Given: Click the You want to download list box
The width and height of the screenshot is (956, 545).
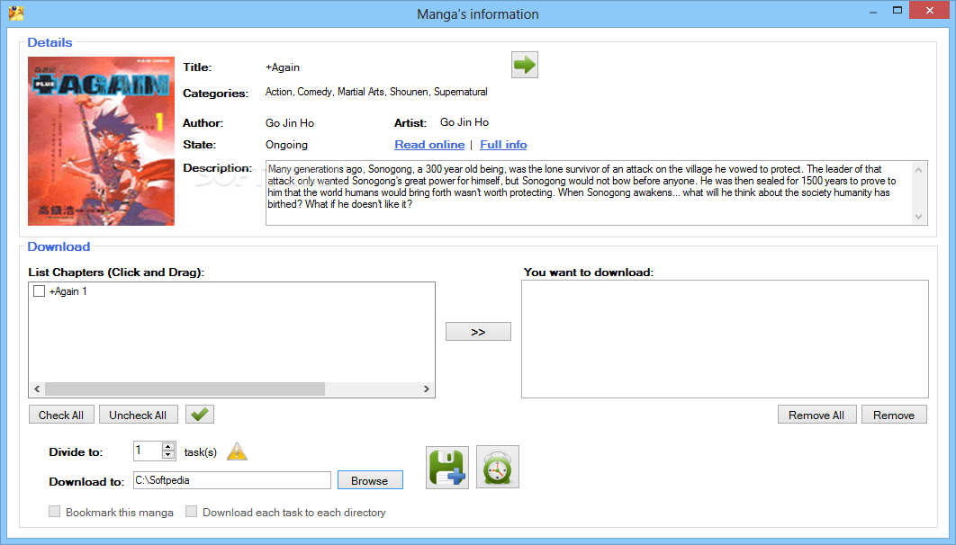Looking at the screenshot, I should [725, 339].
